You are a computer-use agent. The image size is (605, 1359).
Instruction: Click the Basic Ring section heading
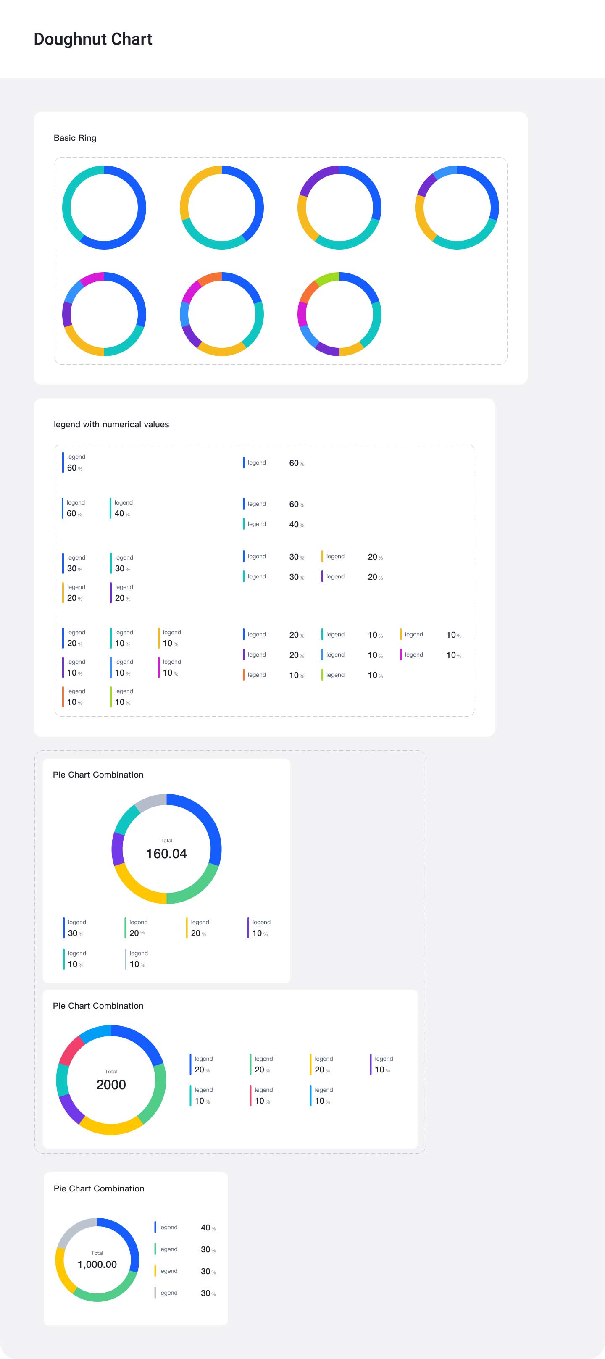75,138
